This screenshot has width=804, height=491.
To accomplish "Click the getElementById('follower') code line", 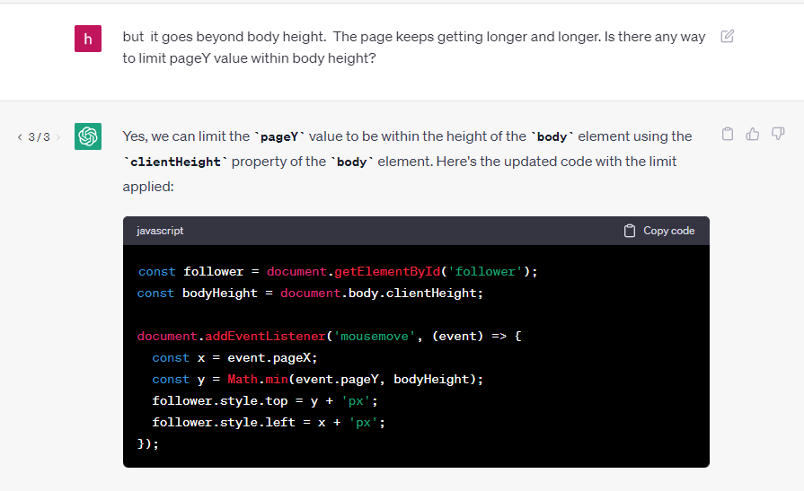I will 338,272.
